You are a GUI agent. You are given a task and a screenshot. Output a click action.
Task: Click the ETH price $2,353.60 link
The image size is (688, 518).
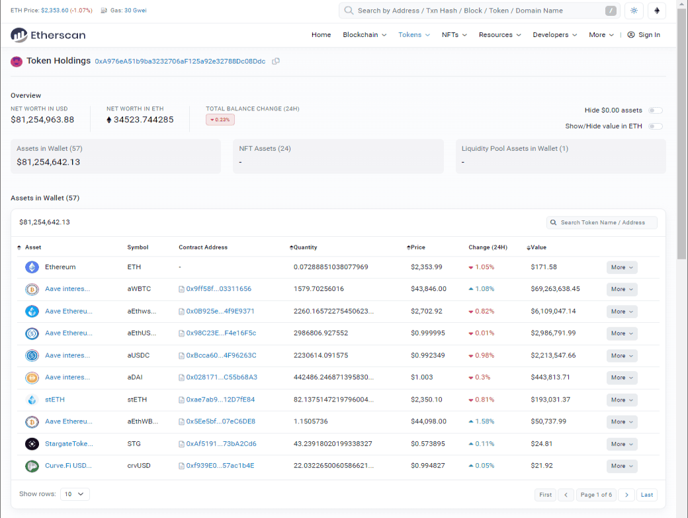click(x=55, y=10)
